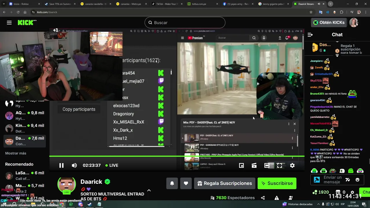Open the moderator user-tools icon

(291, 198)
